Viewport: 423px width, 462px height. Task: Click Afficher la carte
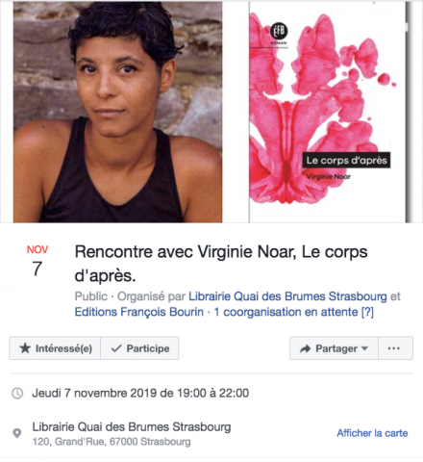click(x=372, y=433)
